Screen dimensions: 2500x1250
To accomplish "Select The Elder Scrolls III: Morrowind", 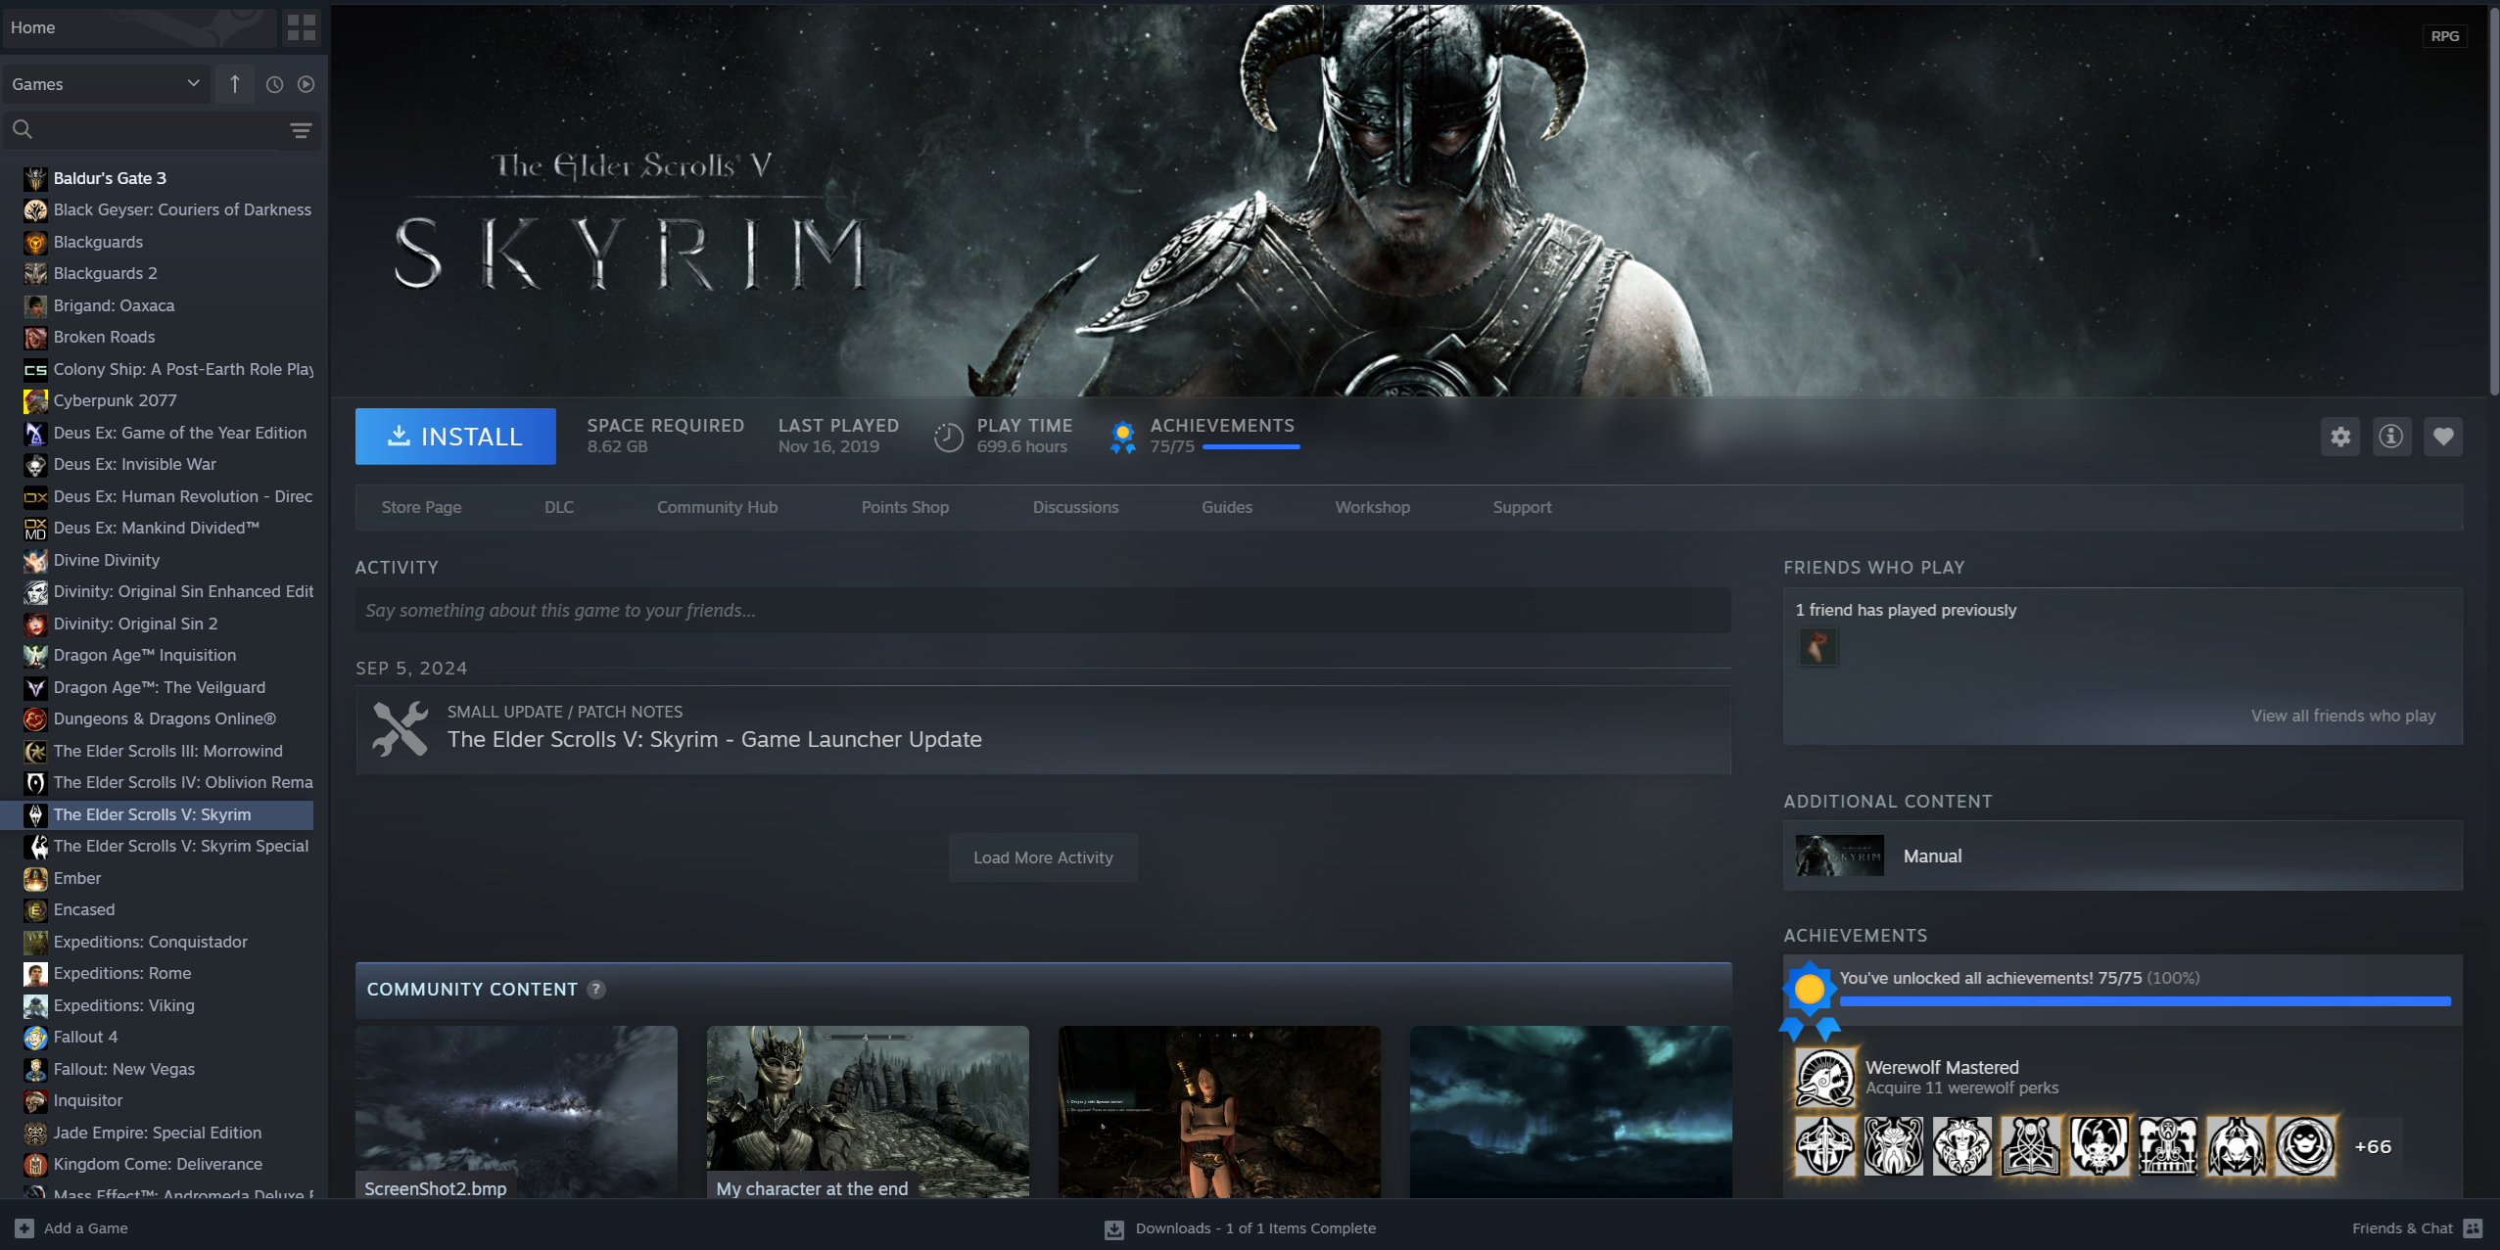I will (x=166, y=751).
